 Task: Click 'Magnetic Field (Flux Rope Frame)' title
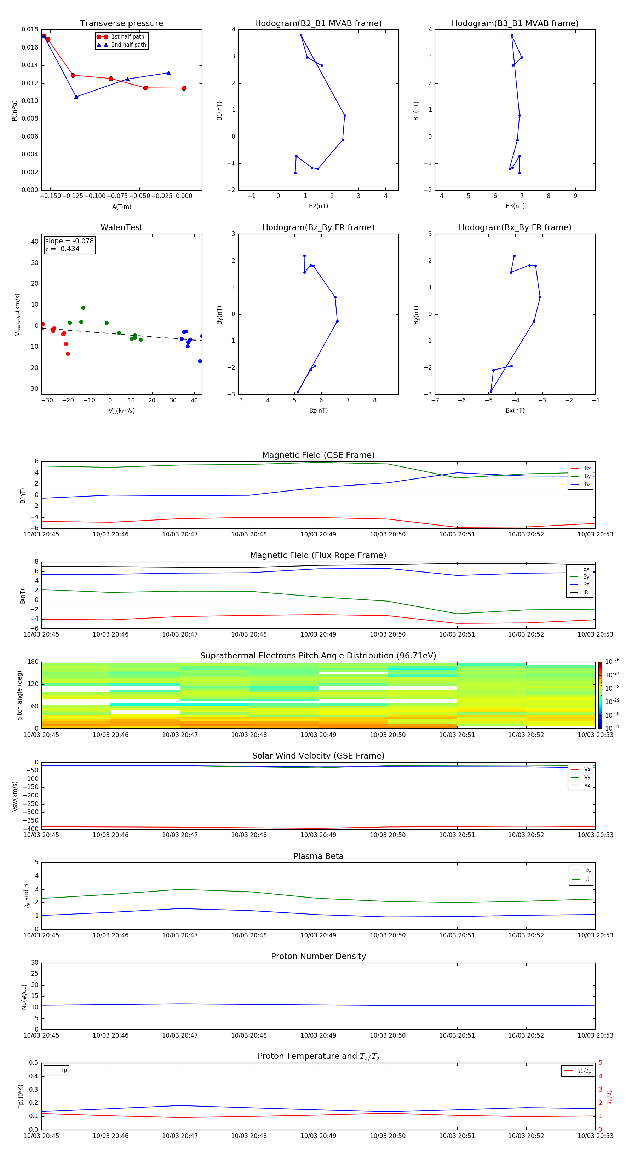pyautogui.click(x=318, y=556)
